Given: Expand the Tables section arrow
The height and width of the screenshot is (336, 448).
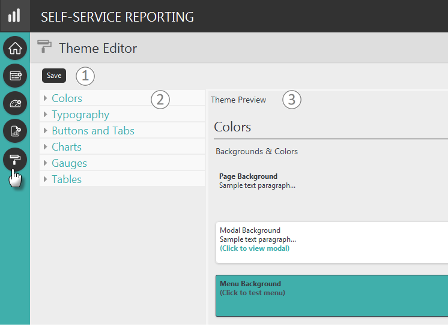Looking at the screenshot, I should (45, 179).
